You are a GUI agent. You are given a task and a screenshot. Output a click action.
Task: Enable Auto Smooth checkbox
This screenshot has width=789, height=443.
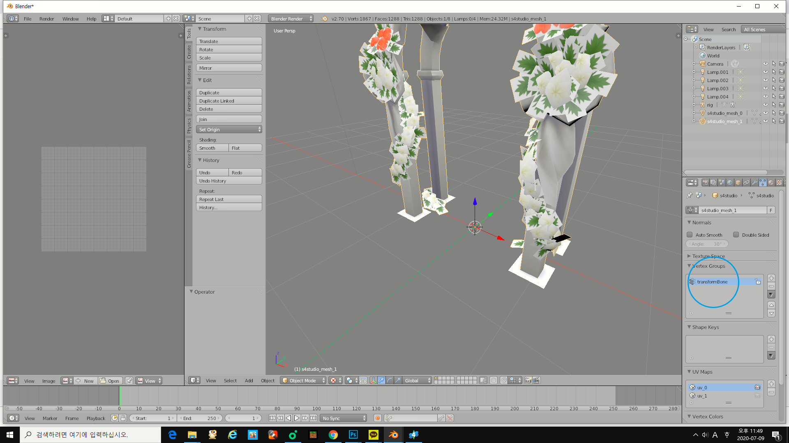tap(690, 235)
